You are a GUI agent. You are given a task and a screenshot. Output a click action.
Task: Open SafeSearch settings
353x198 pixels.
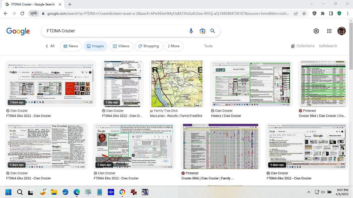328,46
